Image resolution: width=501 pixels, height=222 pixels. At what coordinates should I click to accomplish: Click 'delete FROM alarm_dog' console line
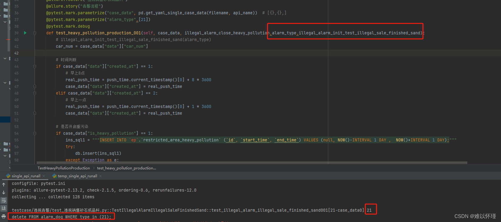tap(62, 217)
